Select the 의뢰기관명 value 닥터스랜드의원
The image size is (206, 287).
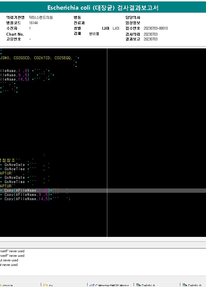coord(41,17)
